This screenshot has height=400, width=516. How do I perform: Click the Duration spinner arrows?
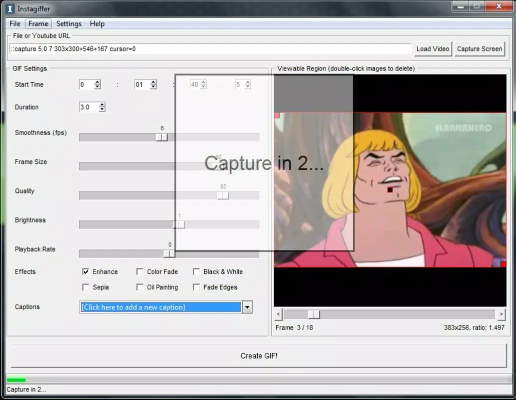102,107
